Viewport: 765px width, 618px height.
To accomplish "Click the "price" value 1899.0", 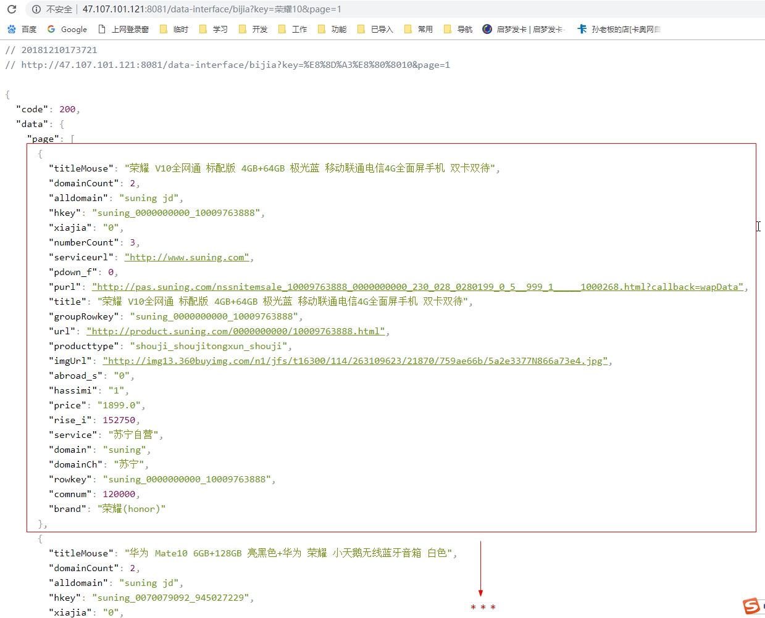I will point(119,405).
